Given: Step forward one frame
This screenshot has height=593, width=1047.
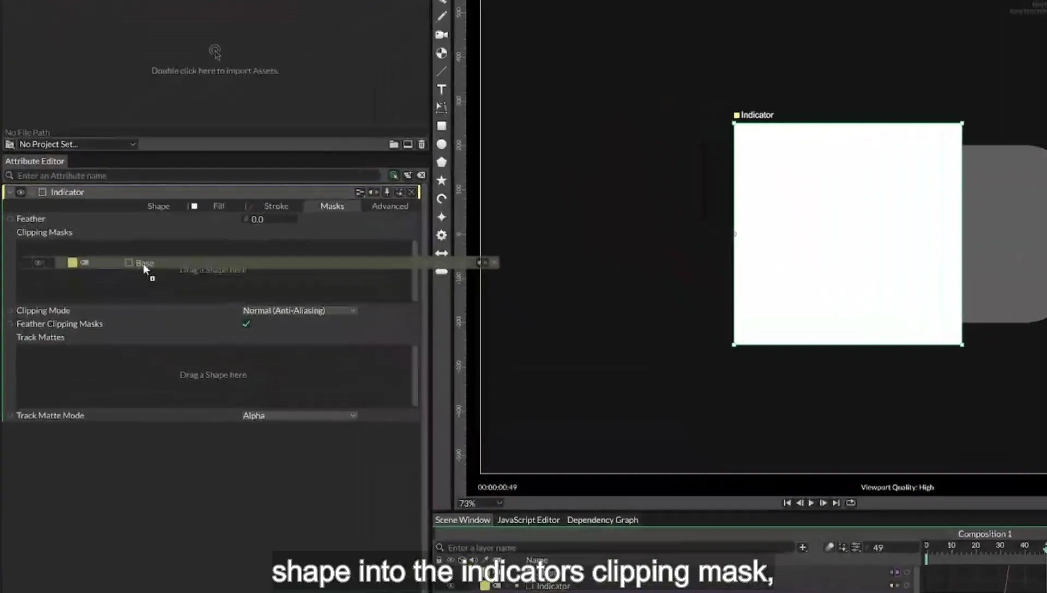Looking at the screenshot, I should click(x=823, y=503).
